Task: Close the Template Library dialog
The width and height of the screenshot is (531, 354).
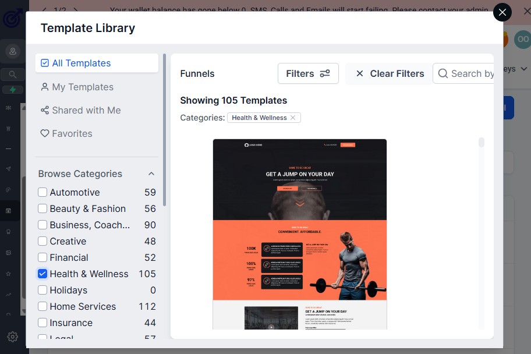Action: pos(502,13)
